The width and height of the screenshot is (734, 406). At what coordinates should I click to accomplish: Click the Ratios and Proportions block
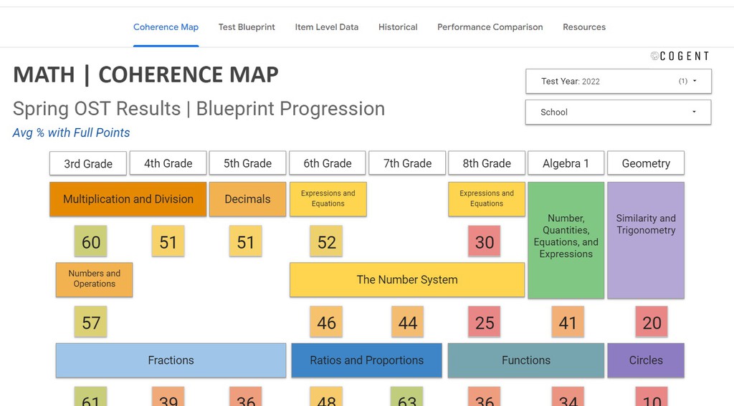[366, 360]
